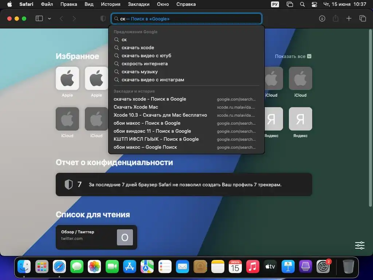This screenshot has width=373, height=280.
Task: Open Notes from the Dock
Action: (x=218, y=267)
